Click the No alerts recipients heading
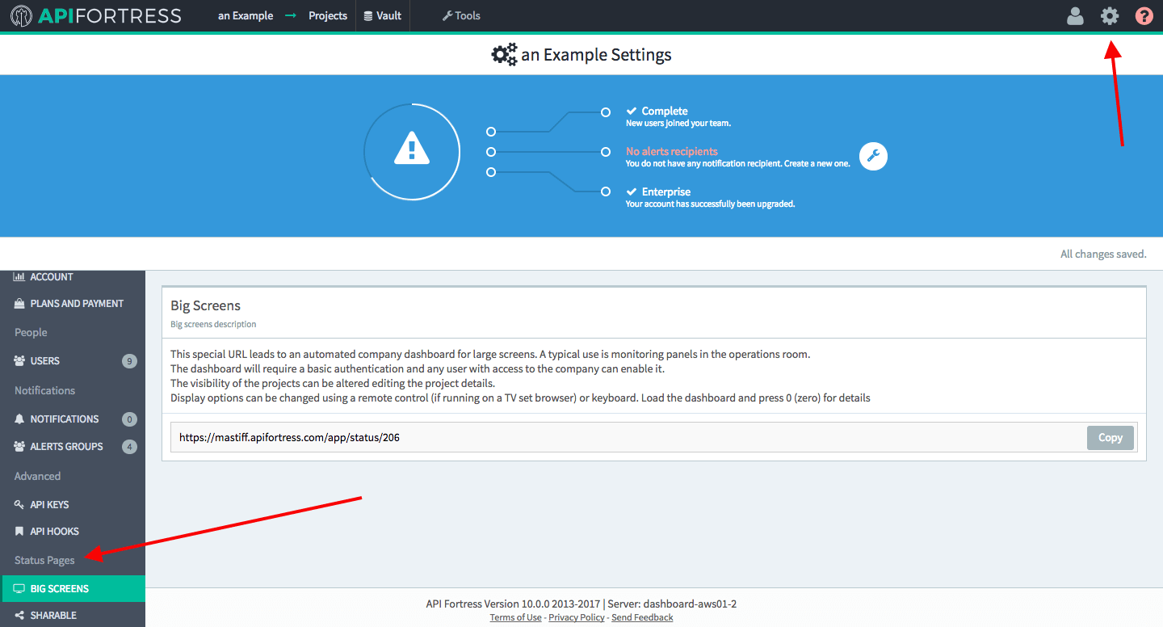 click(672, 151)
